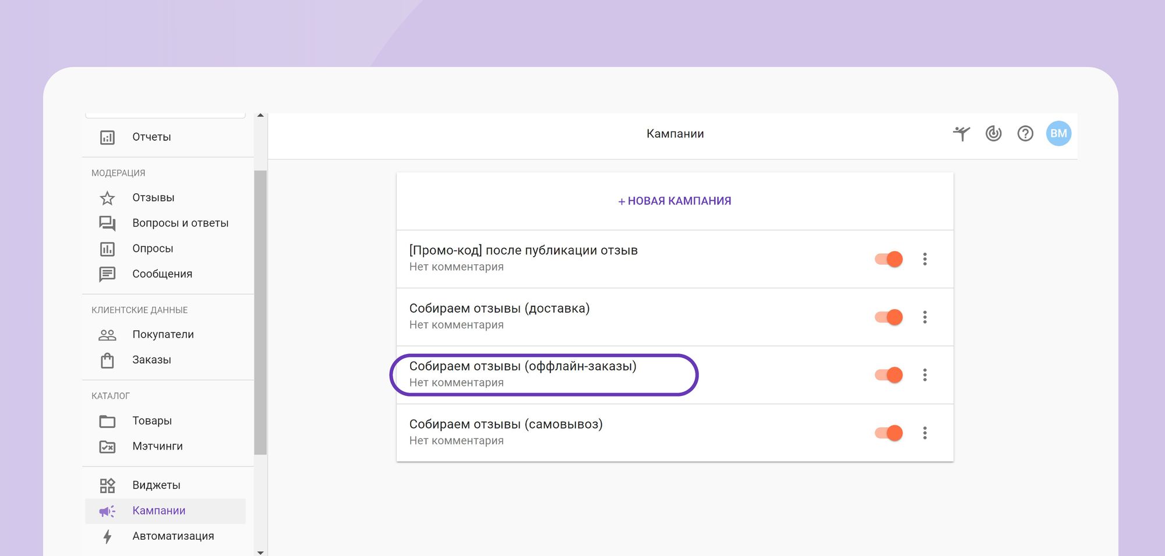
Task: Click the widgets grid icon for Виджеты
Action: [107, 486]
